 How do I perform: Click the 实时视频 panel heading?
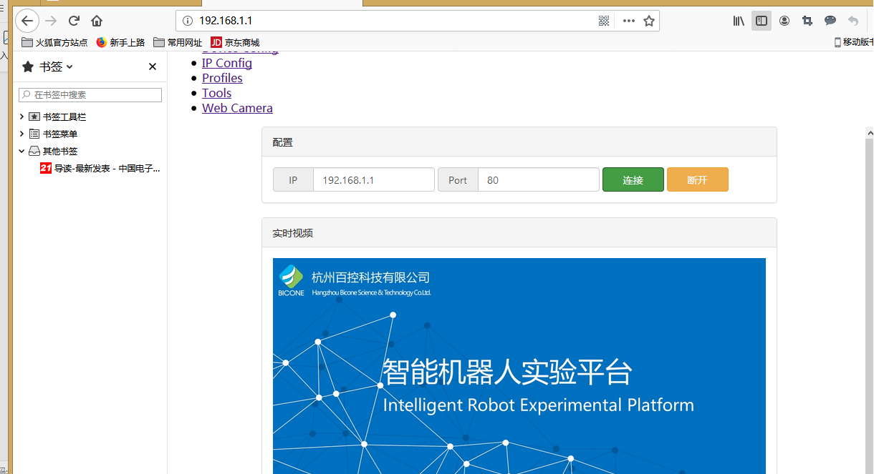coord(519,233)
